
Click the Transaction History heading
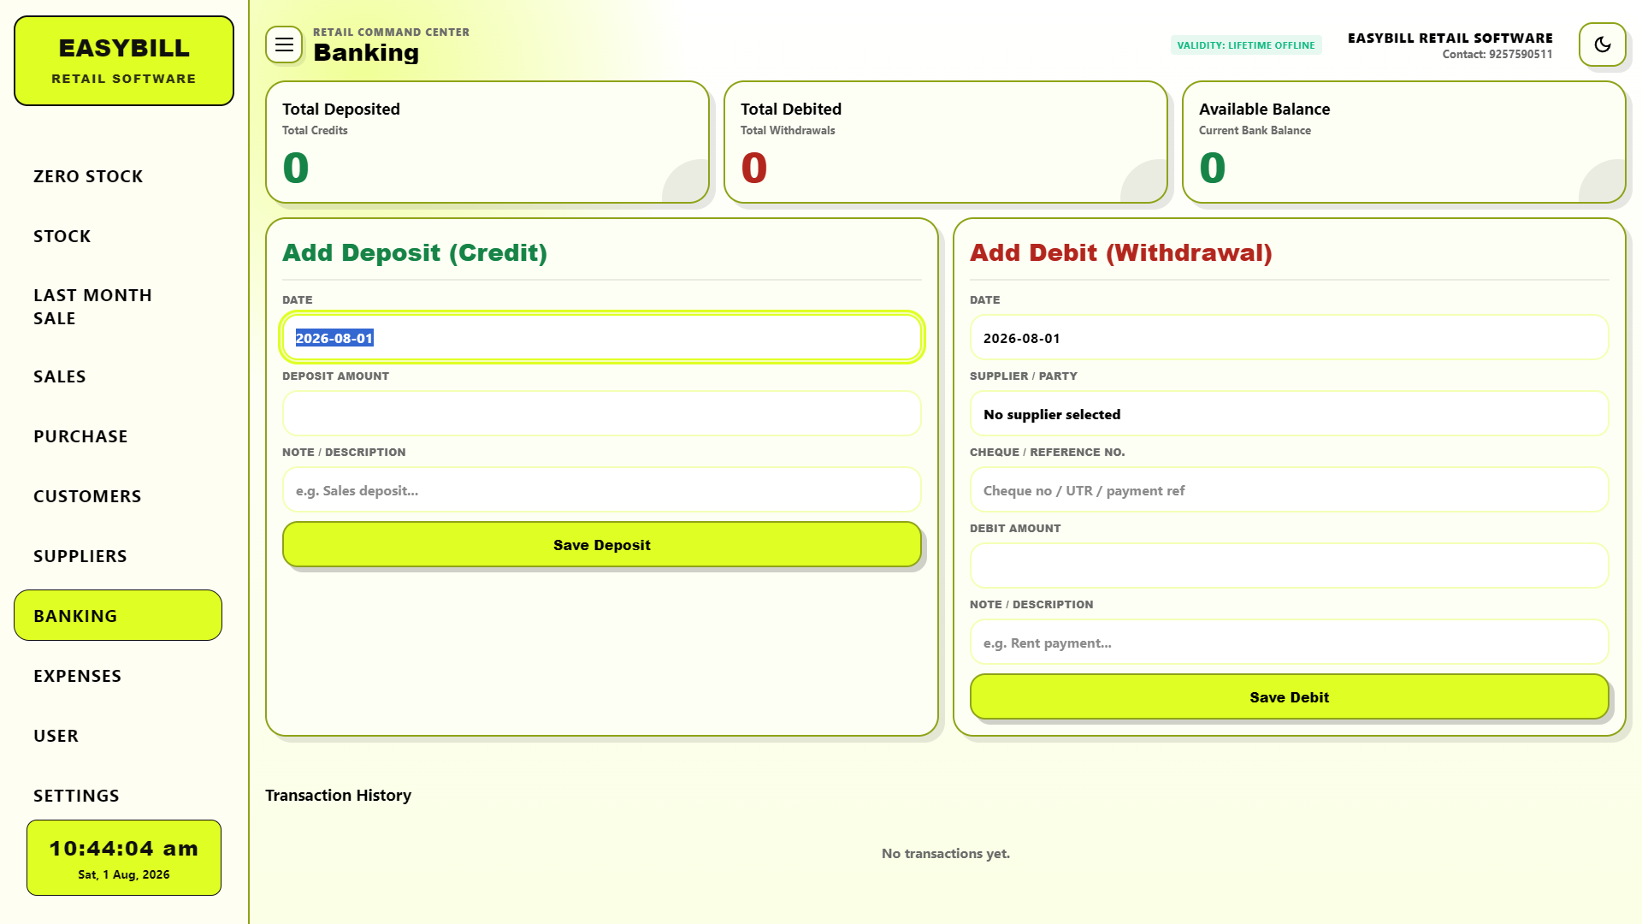point(338,795)
